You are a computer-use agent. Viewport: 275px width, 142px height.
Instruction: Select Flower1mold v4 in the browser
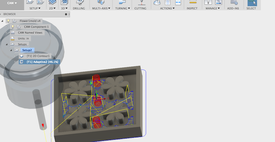(30, 21)
